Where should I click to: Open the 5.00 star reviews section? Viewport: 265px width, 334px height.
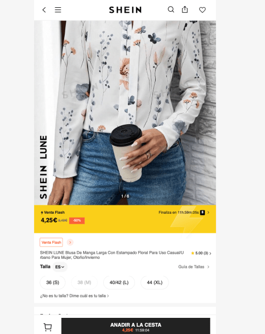[201, 253]
